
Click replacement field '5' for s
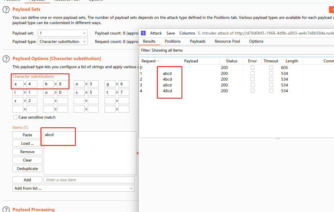(x=93, y=93)
